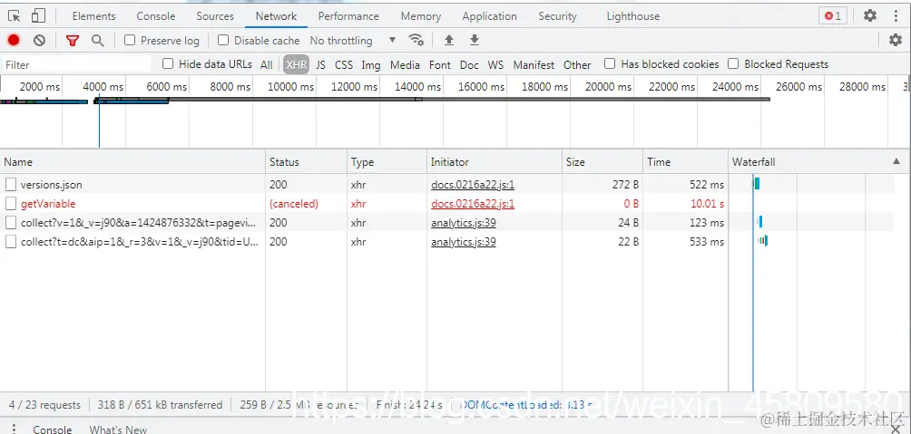The height and width of the screenshot is (434, 911).
Task: Filter by Other requests
Action: [577, 65]
